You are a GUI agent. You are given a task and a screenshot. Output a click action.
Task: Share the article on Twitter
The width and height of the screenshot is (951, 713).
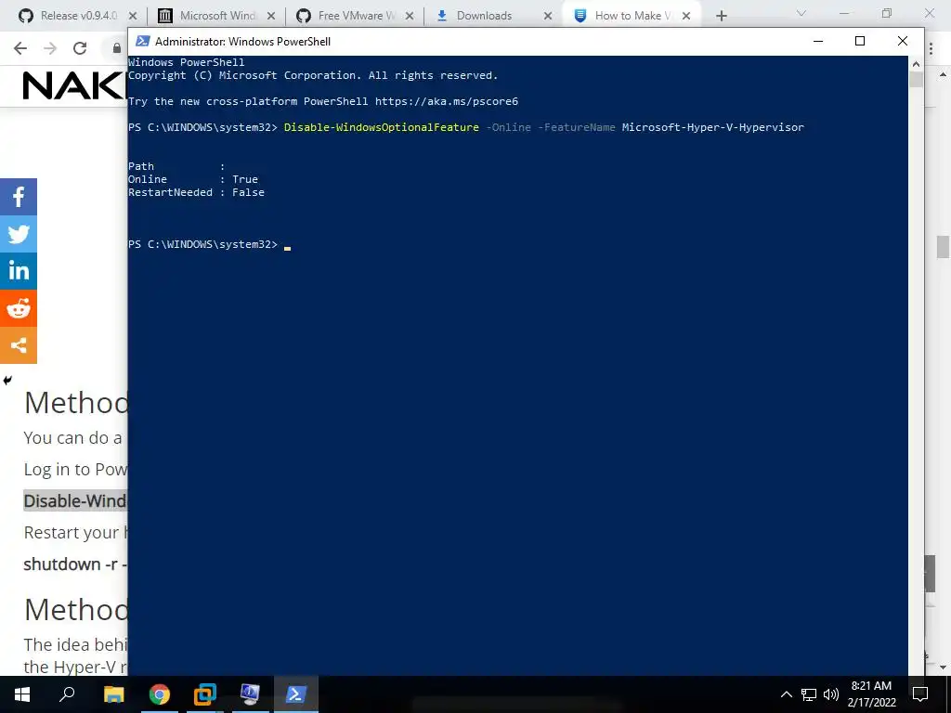click(x=19, y=234)
